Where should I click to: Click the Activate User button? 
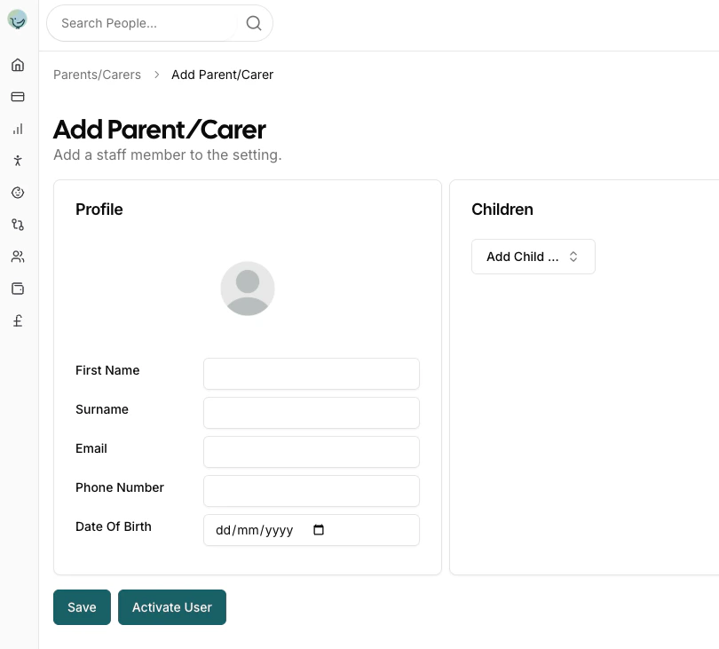click(x=171, y=607)
